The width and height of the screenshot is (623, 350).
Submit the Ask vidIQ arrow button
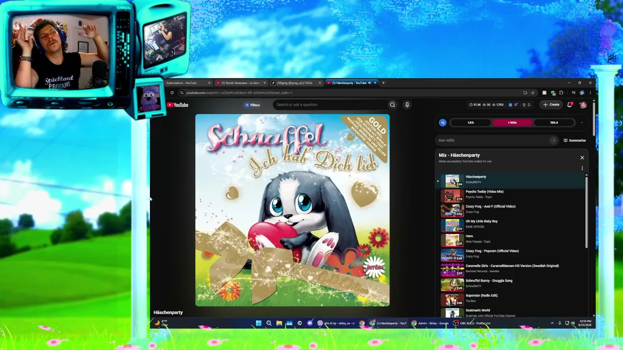tap(553, 140)
